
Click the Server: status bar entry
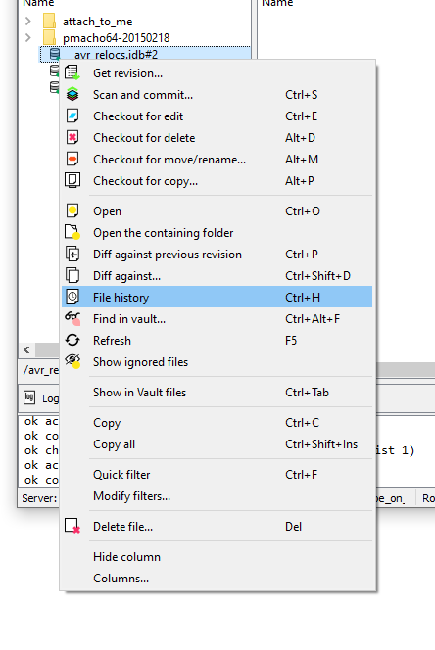click(x=39, y=498)
